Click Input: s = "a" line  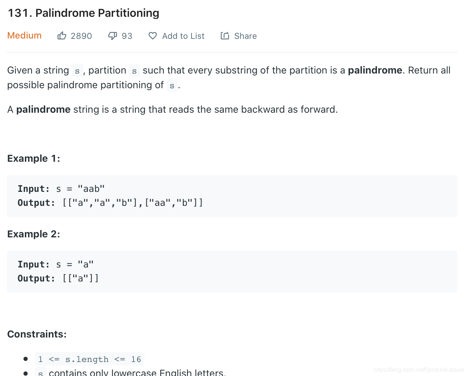[x=56, y=264]
